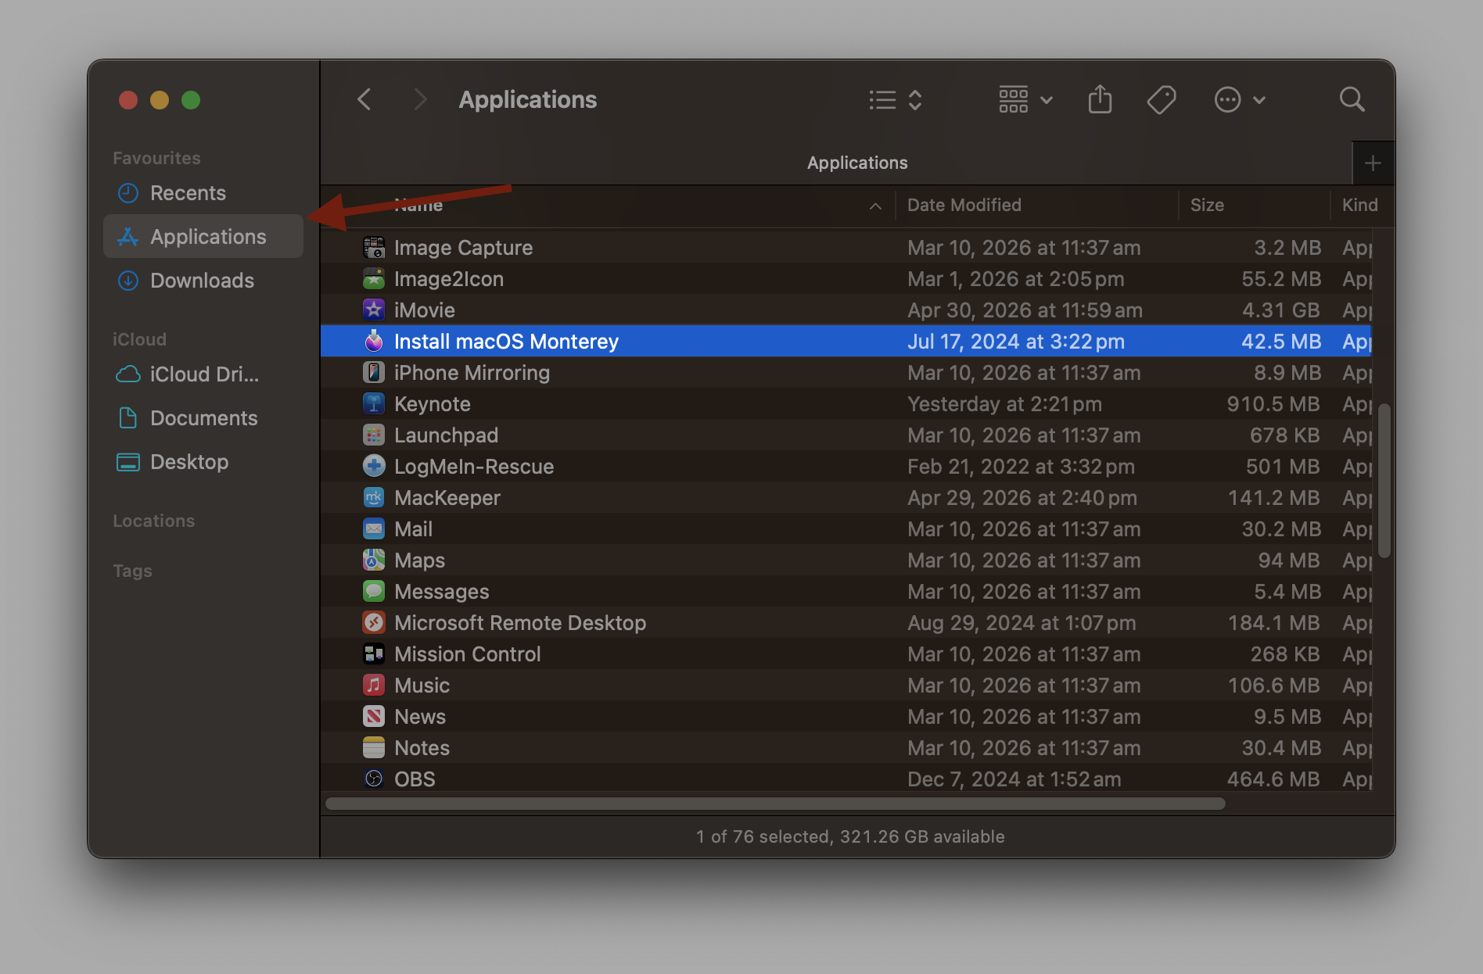
Task: Click the horizontal scrollbar thumb
Action: pos(775,804)
